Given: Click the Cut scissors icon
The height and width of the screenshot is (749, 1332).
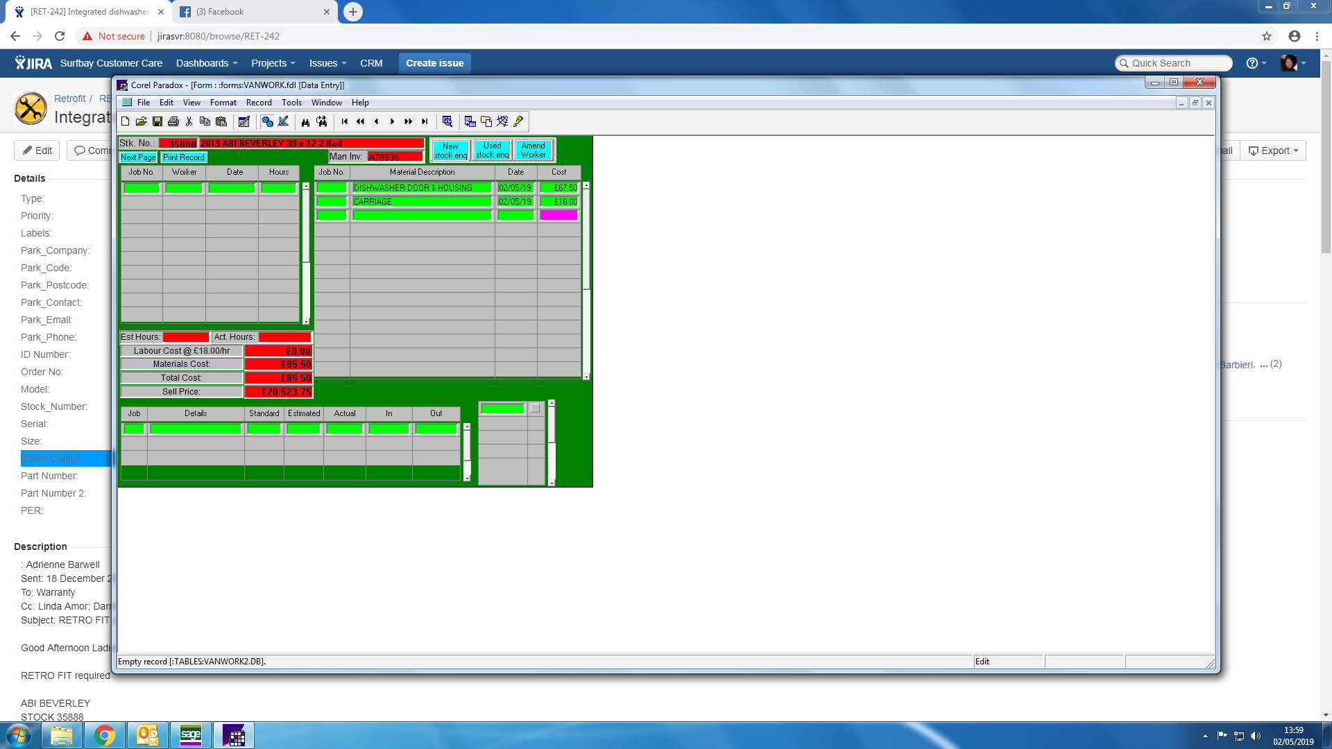Looking at the screenshot, I should point(189,121).
